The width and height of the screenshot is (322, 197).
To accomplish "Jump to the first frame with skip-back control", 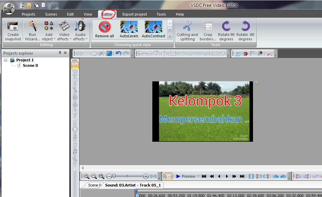I will (204, 176).
